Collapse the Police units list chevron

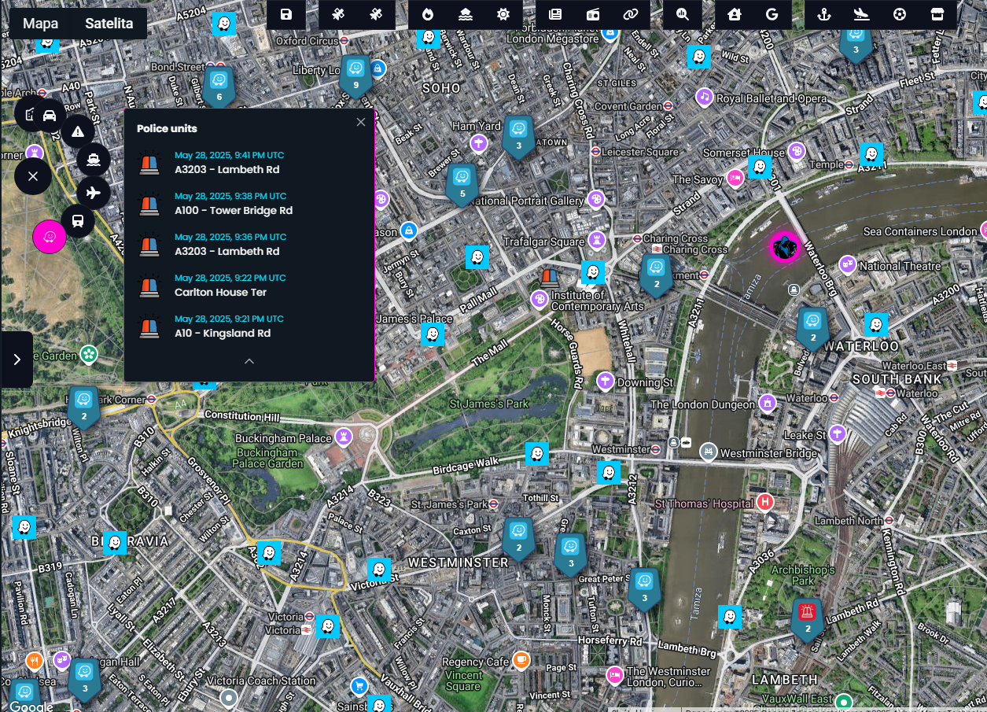coord(249,361)
